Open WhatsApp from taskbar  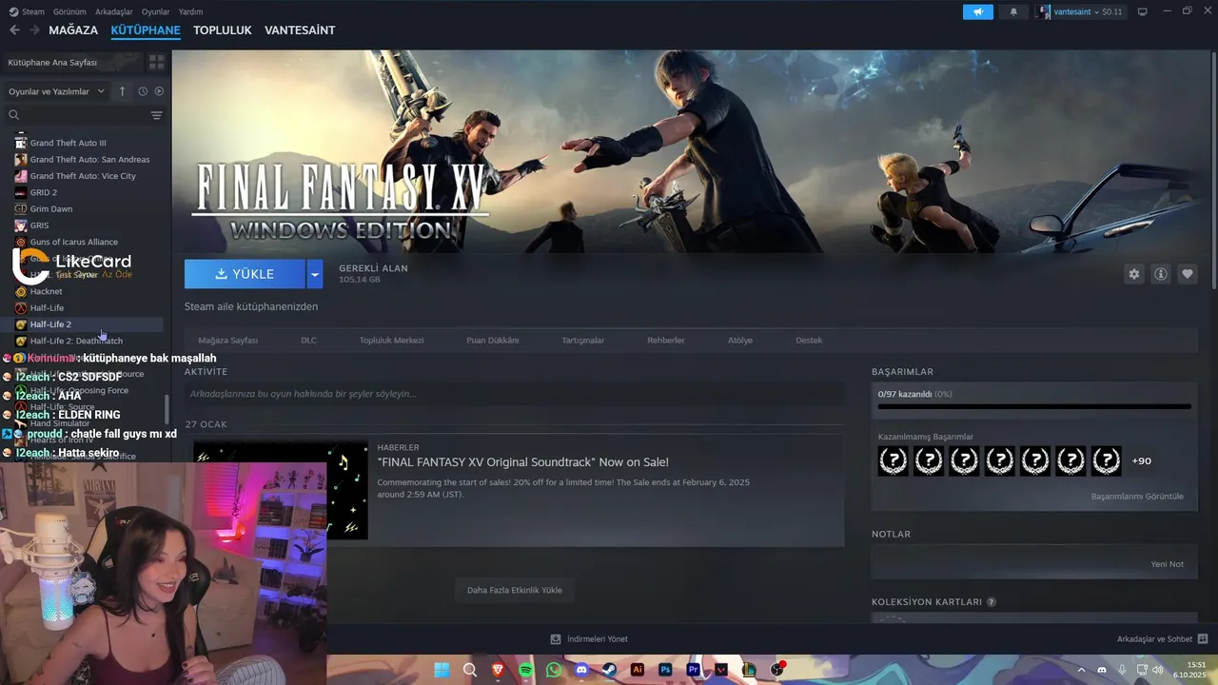554,670
